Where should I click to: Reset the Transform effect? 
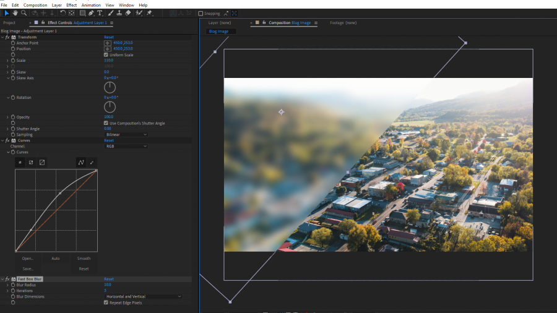click(x=109, y=37)
